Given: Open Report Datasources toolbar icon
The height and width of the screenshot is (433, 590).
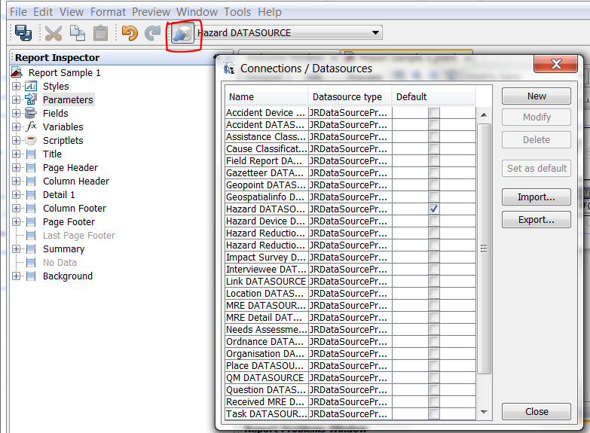Looking at the screenshot, I should click(x=182, y=33).
